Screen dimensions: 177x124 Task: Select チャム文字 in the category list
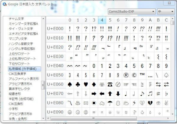tap(16, 19)
